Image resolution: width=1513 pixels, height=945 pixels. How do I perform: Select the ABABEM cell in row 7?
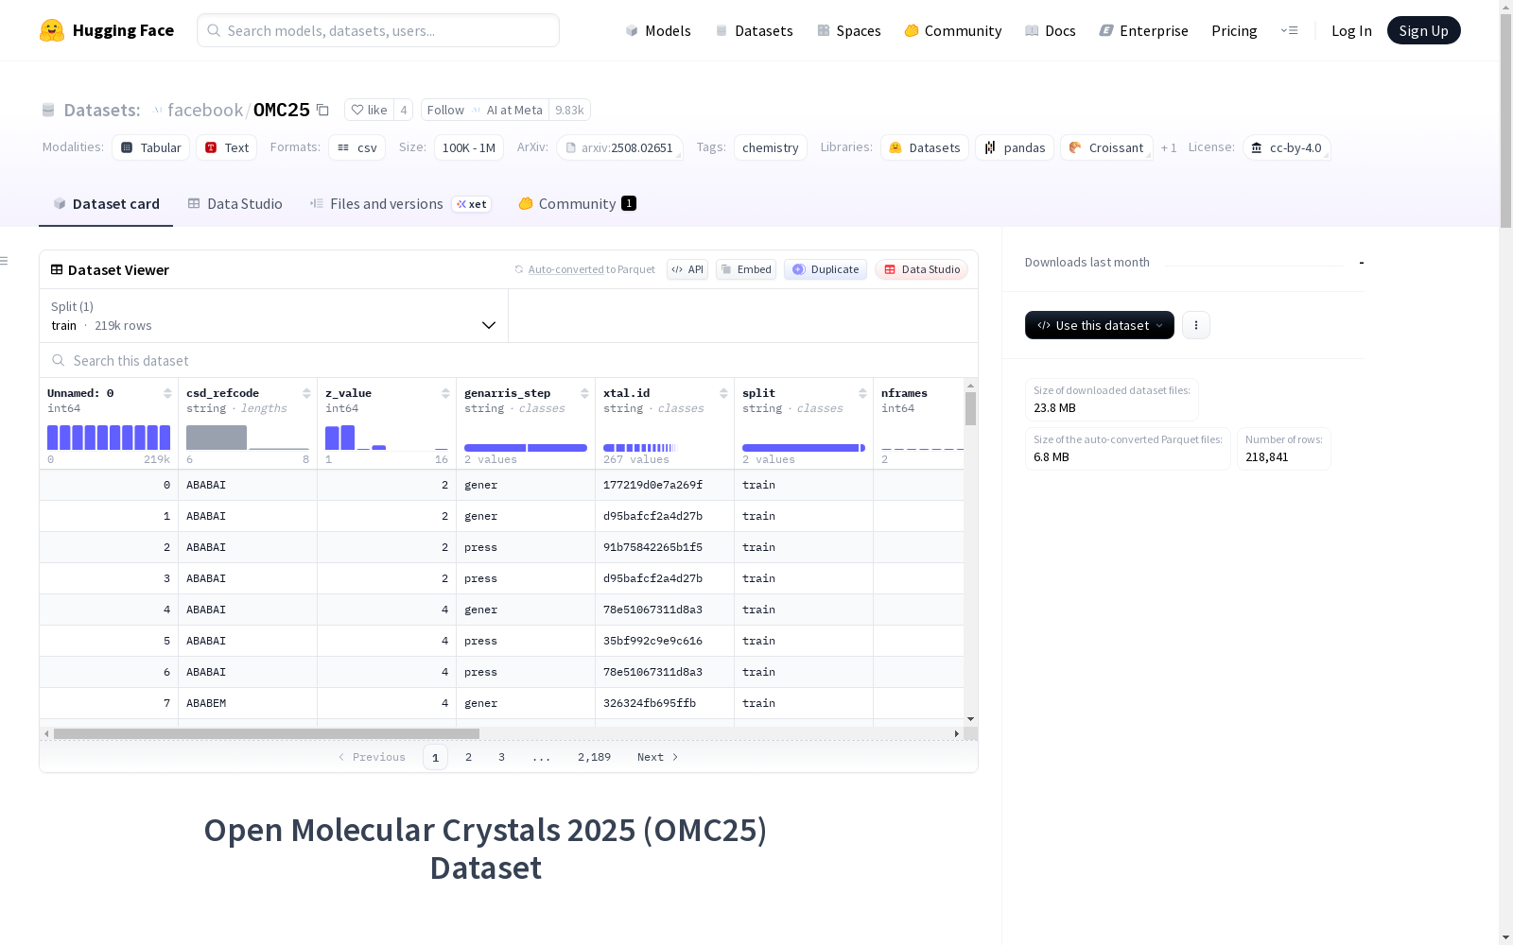click(x=248, y=703)
